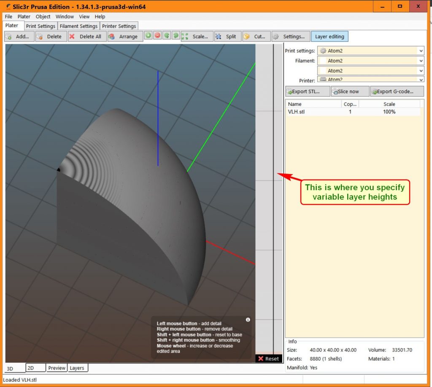Remove a copy with red minus icon
Viewport: 432px width, 387px height.
pos(157,36)
